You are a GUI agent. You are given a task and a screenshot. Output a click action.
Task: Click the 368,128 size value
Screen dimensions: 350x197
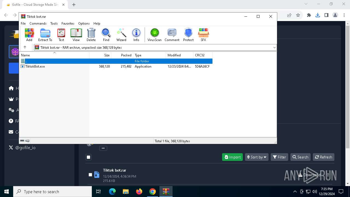[104, 66]
